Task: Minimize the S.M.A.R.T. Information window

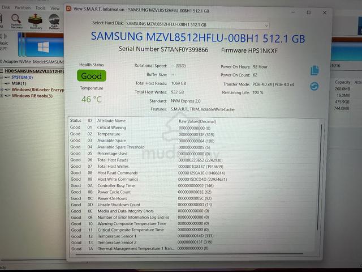Action: pos(293,12)
